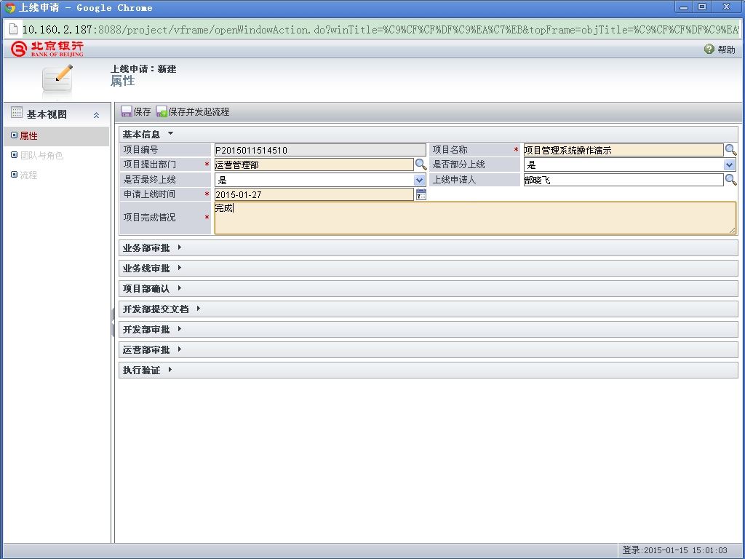Click the sidebar splitter collapse handle

click(113, 322)
